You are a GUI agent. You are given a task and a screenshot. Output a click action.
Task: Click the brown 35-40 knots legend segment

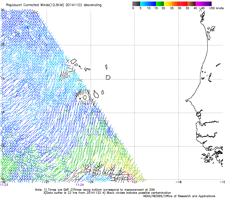pyautogui.click(x=192, y=4)
